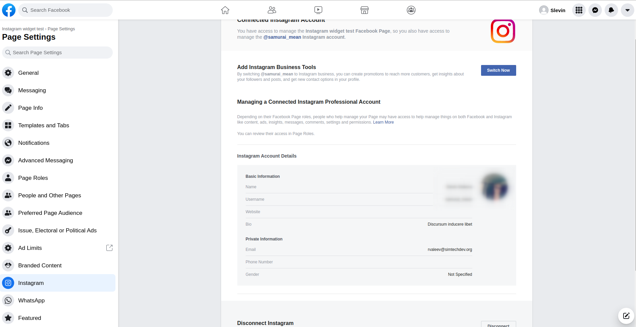Open Ad Limits external link icon
This screenshot has height=327, width=636.
point(109,248)
